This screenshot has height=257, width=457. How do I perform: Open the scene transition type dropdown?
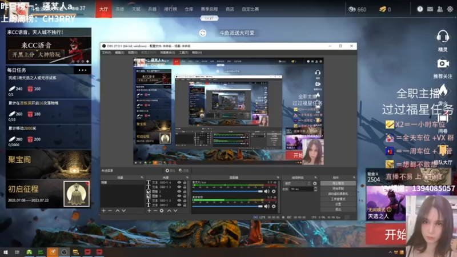(x=297, y=183)
